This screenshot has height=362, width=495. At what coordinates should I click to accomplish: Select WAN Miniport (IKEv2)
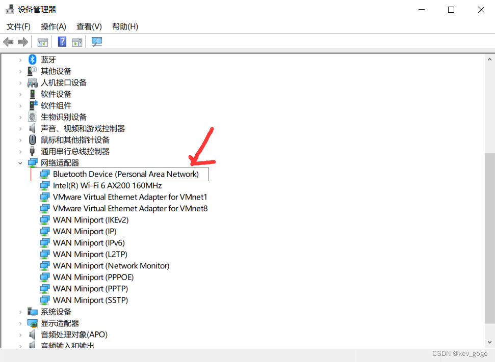91,220
